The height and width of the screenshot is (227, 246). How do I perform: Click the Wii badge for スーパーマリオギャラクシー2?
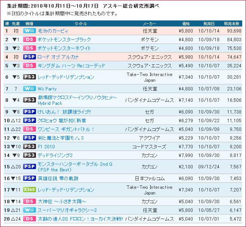tap(30, 210)
